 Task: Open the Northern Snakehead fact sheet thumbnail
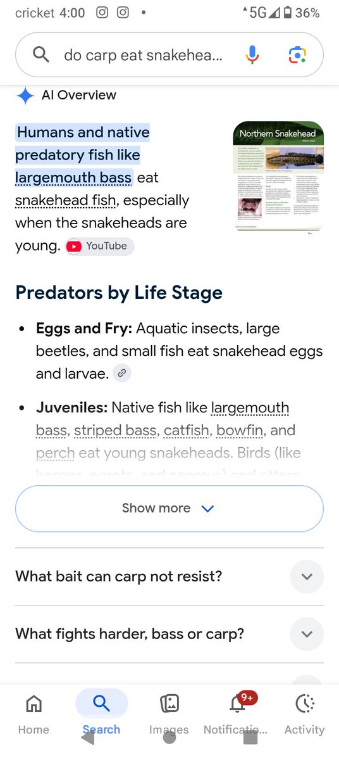(278, 175)
